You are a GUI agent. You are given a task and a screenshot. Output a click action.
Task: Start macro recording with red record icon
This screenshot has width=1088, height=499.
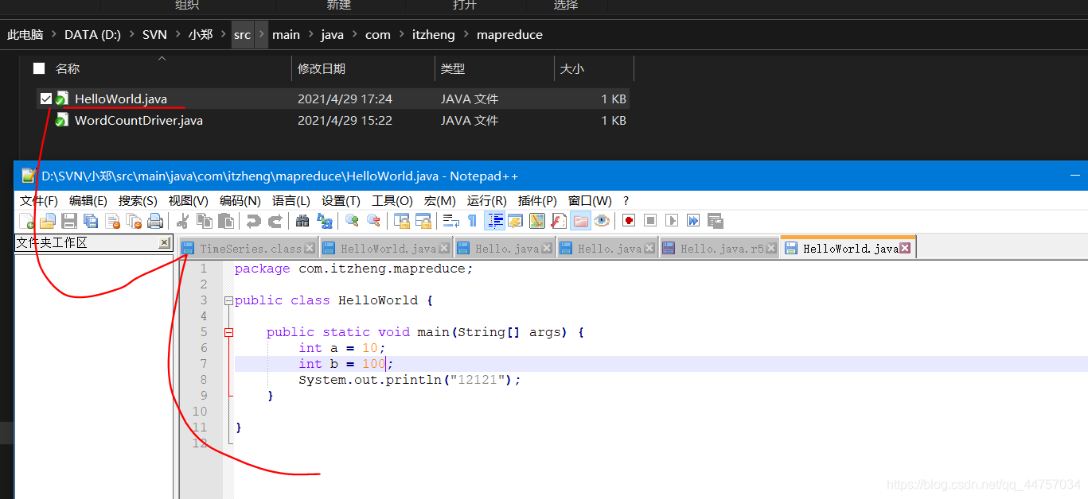click(x=629, y=221)
